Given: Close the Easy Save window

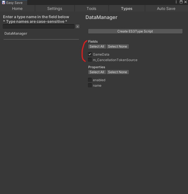Looking at the screenshot, I should [186, 2].
